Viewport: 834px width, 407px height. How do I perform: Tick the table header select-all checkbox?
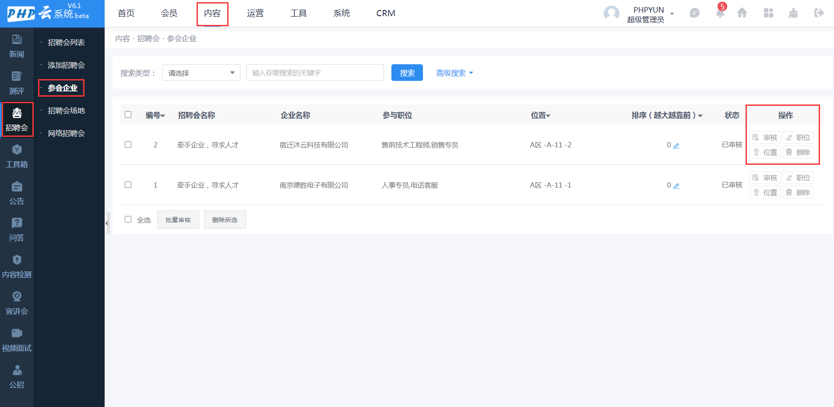128,115
